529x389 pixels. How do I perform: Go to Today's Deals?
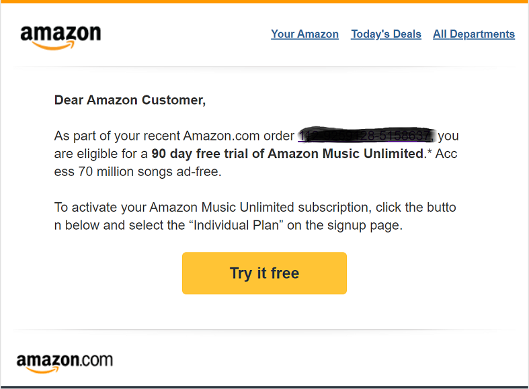(386, 34)
